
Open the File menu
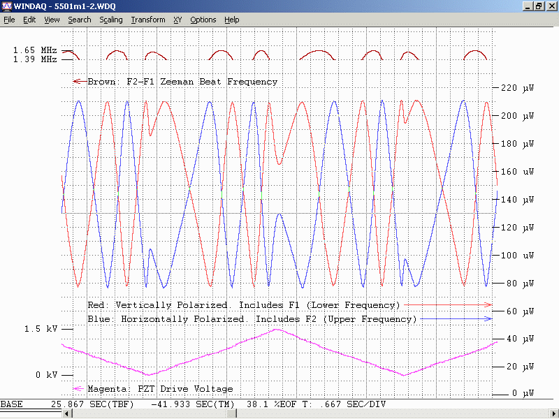9,20
